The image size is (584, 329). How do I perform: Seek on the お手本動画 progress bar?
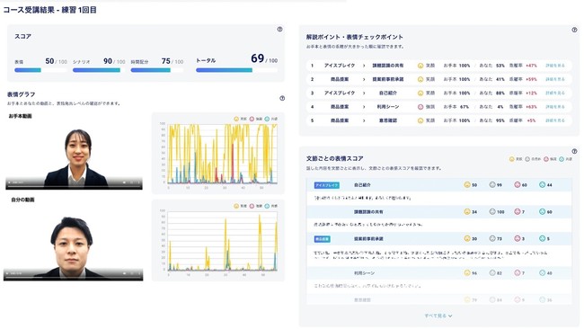[x=74, y=186]
